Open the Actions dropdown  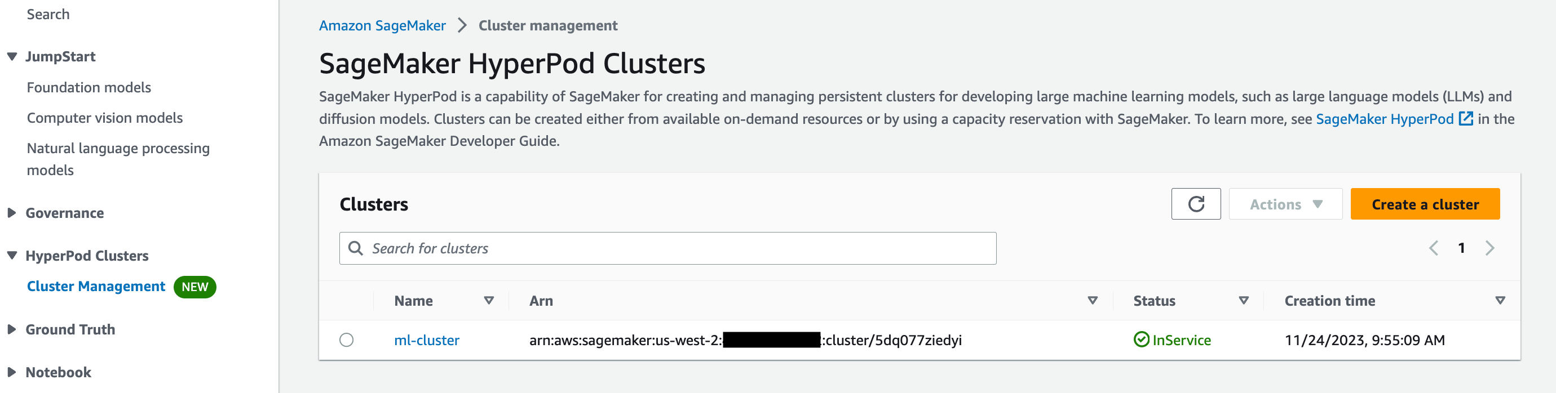[x=1285, y=204]
